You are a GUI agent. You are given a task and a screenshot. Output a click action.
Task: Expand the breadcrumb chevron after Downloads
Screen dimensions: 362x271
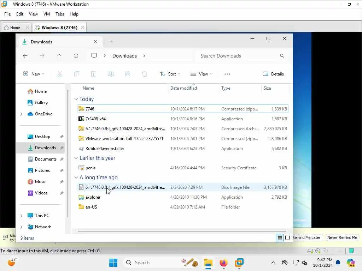coord(144,56)
